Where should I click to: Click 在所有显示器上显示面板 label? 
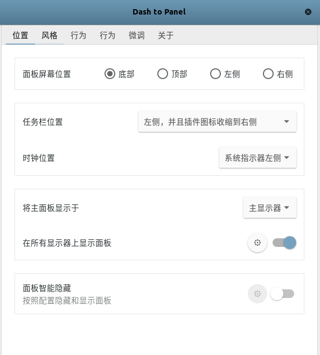67,243
